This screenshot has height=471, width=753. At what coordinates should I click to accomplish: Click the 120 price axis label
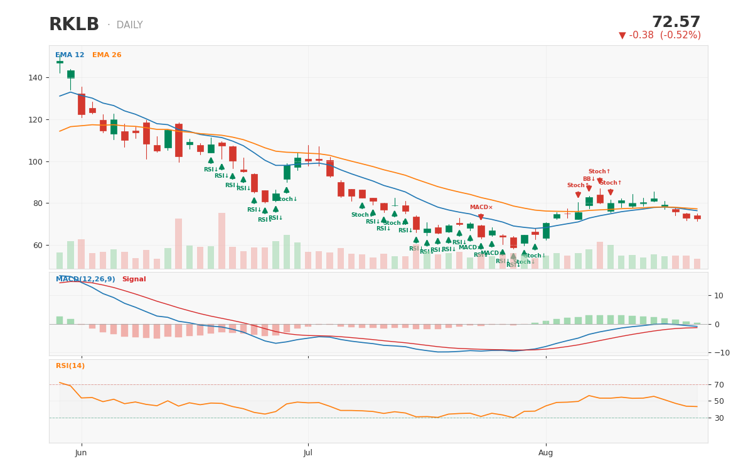click(x=35, y=120)
